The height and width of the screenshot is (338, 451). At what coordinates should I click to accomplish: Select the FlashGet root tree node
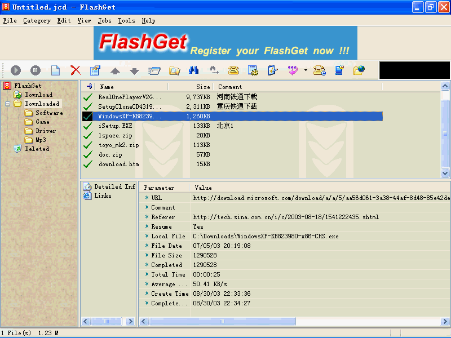coord(28,86)
